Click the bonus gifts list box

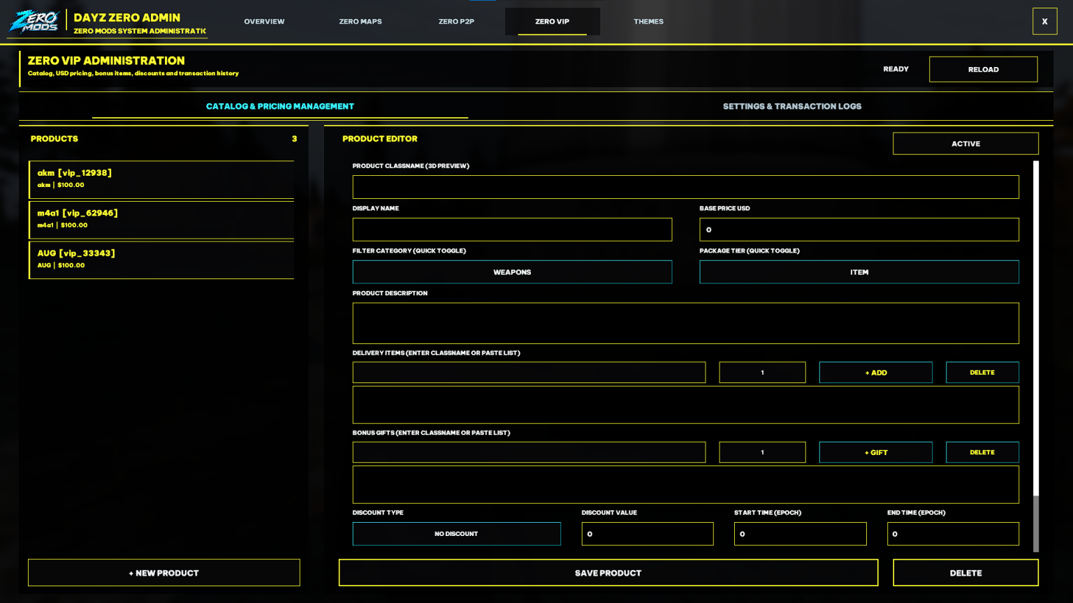pyautogui.click(x=685, y=484)
